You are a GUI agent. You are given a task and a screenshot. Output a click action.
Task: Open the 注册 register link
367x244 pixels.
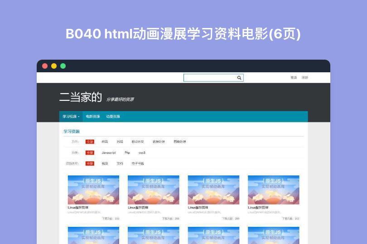pos(305,78)
